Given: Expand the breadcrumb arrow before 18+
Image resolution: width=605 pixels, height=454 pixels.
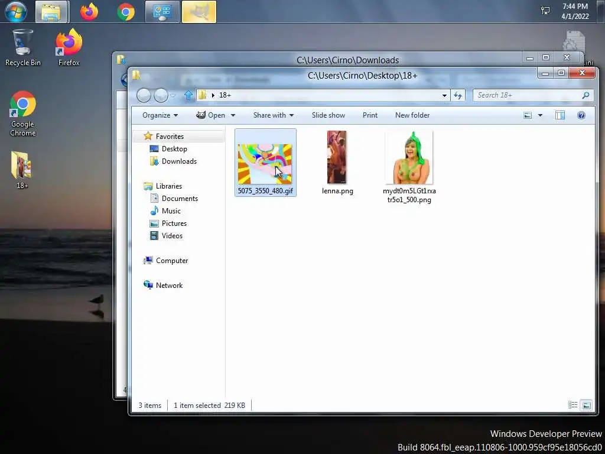Looking at the screenshot, I should click(213, 95).
